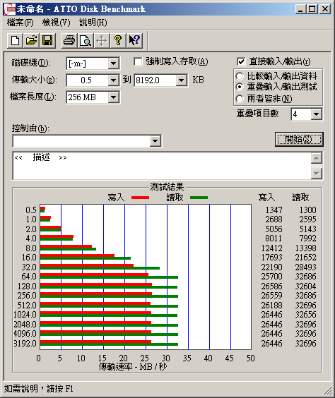Image resolution: width=335 pixels, height=398 pixels.
Task: Minimize the ATTO Disk Benchmark window
Action: (300, 9)
